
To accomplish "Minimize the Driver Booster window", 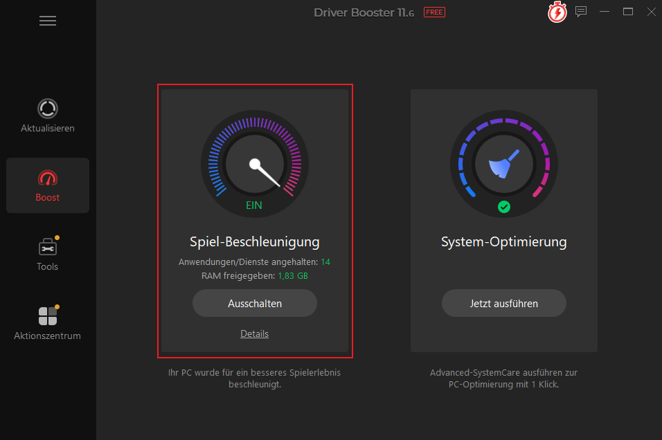I will point(605,12).
